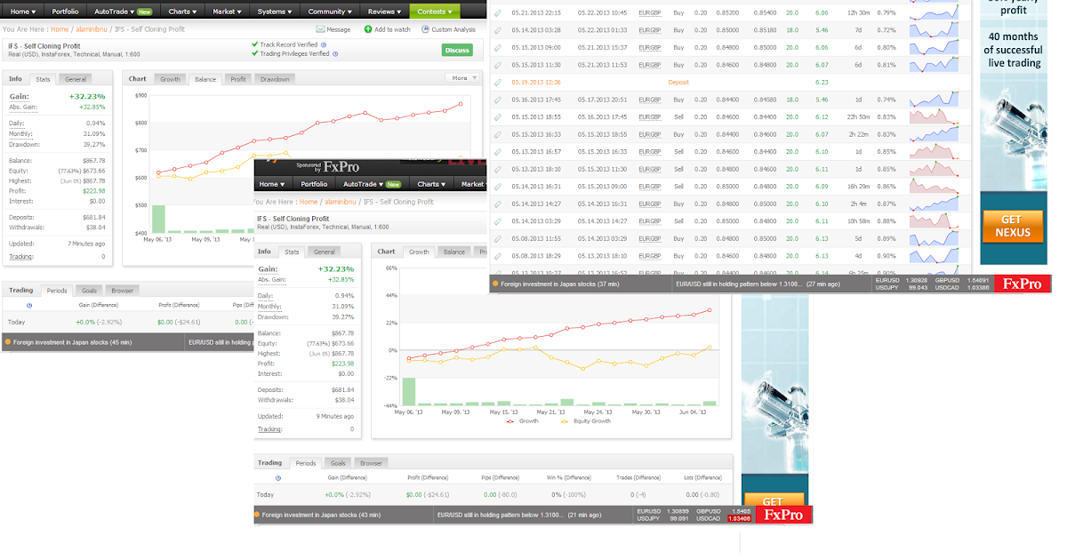Click the paperclip icon on the 05.13.2013 16:57 trade row
Image resolution: width=1067 pixels, height=560 pixels.
tap(497, 151)
